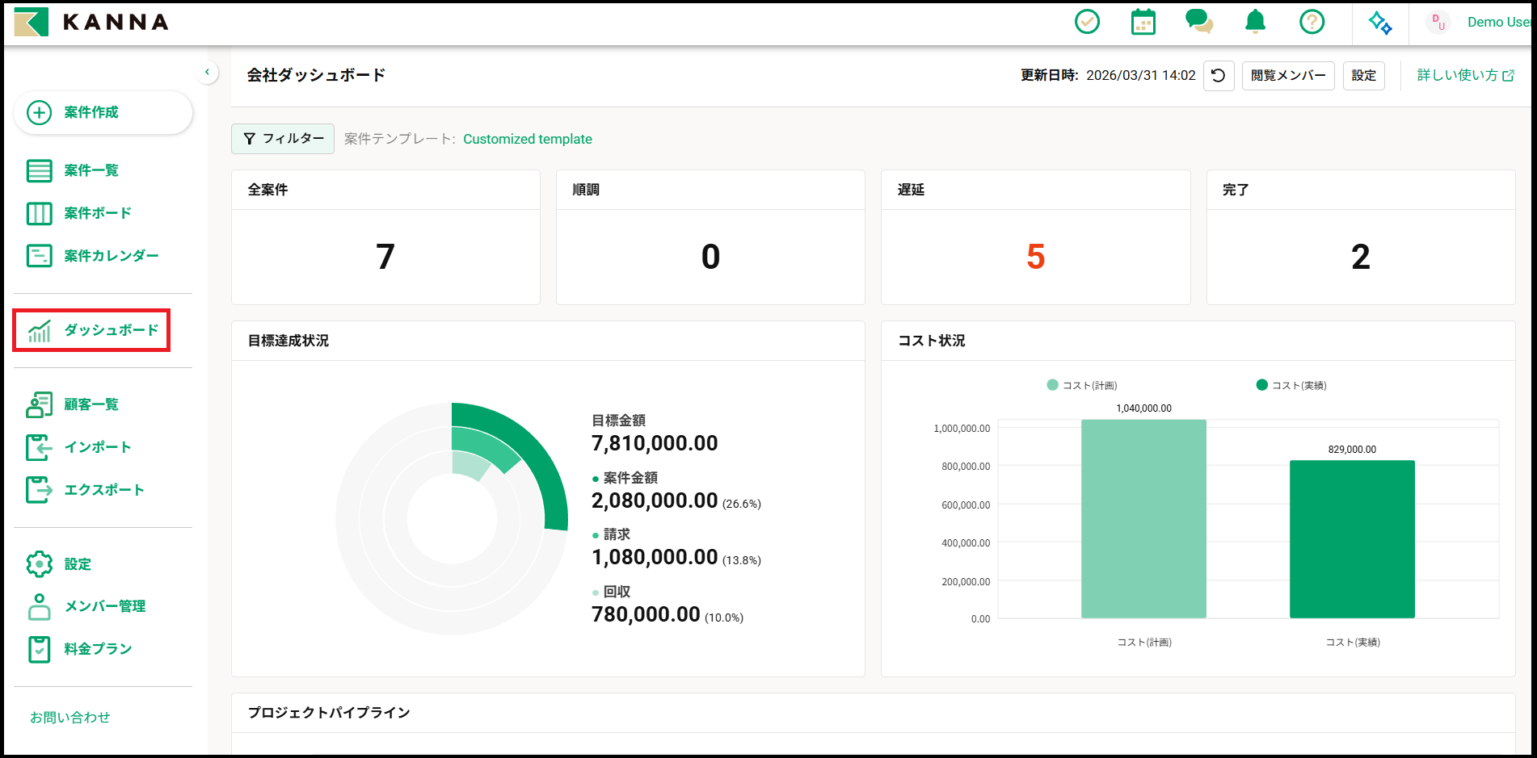This screenshot has width=1537, height=758.
Task: Click the 案件作成 plus icon
Action: click(x=39, y=112)
